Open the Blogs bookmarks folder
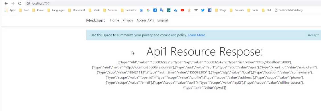The width and height of the screenshot is (321, 111). [221, 10]
